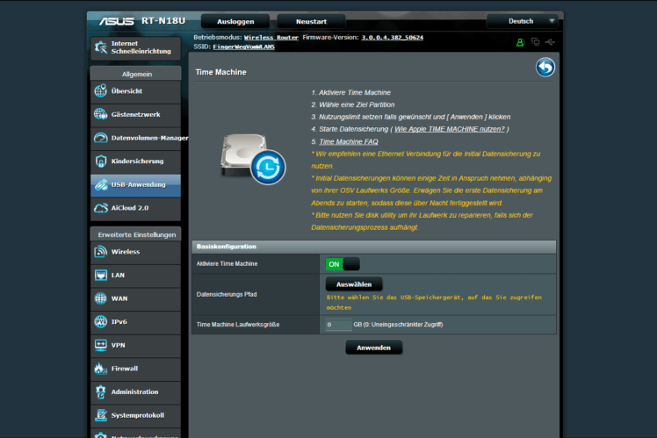This screenshot has width=657, height=438.
Task: Click the Administration gear icon
Action: (100, 392)
